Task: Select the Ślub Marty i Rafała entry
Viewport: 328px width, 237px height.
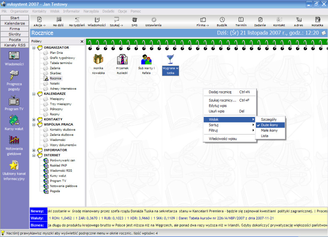Action: [x=146, y=64]
